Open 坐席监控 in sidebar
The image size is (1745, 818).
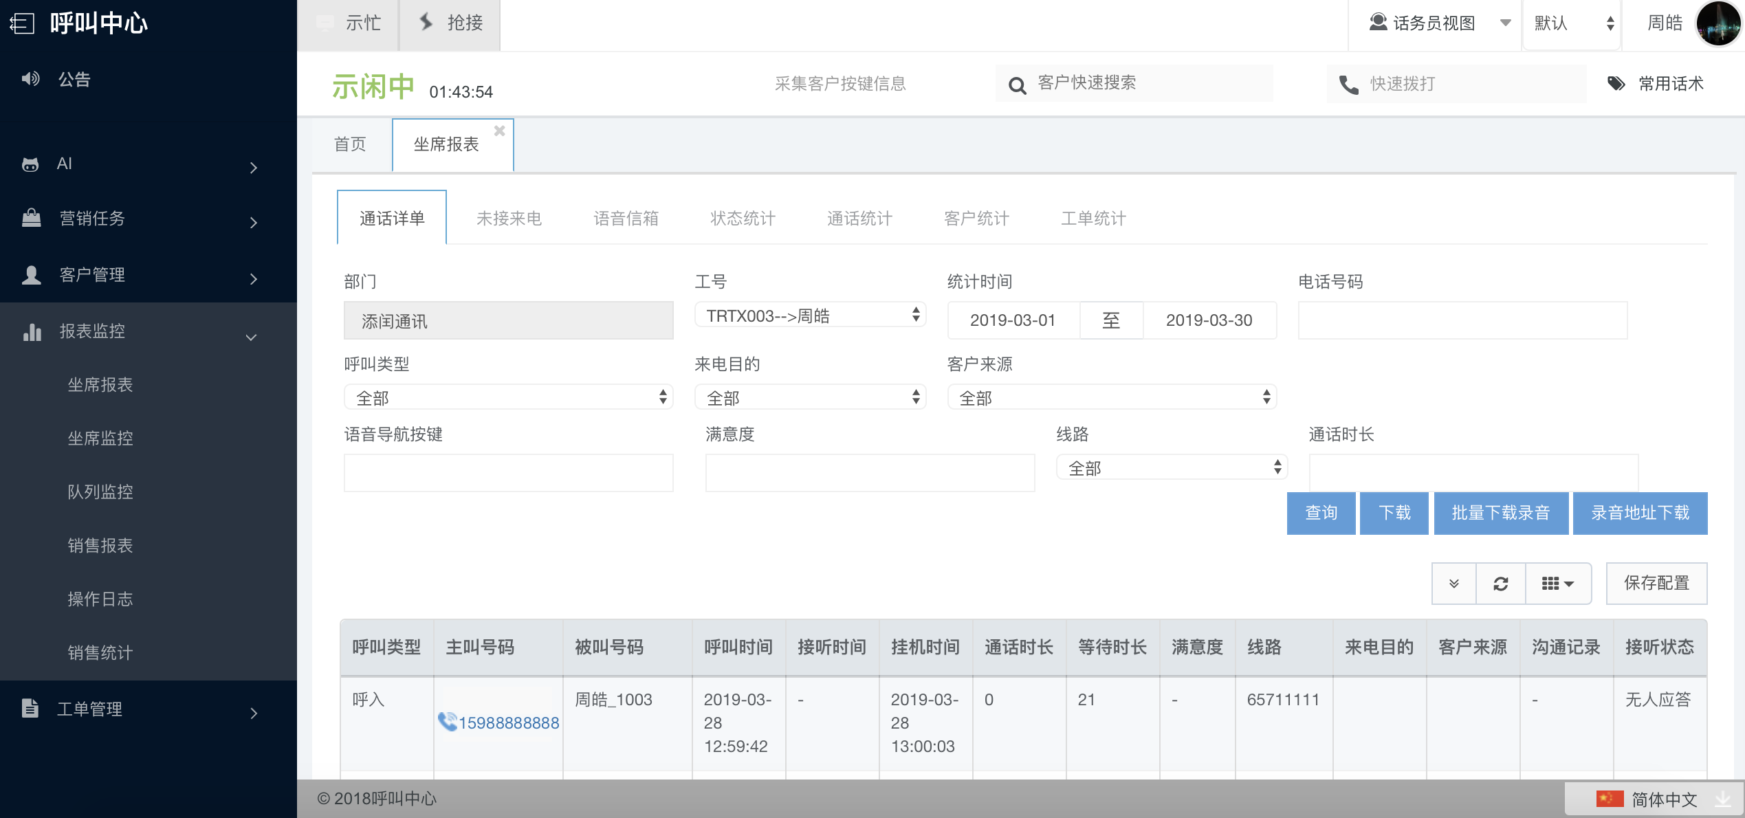click(100, 438)
